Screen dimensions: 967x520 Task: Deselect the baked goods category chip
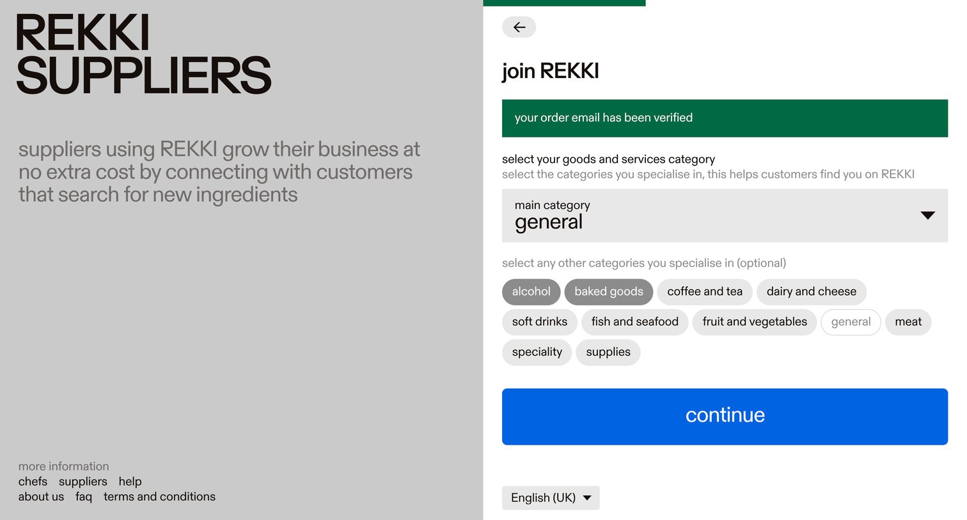pyautogui.click(x=609, y=292)
